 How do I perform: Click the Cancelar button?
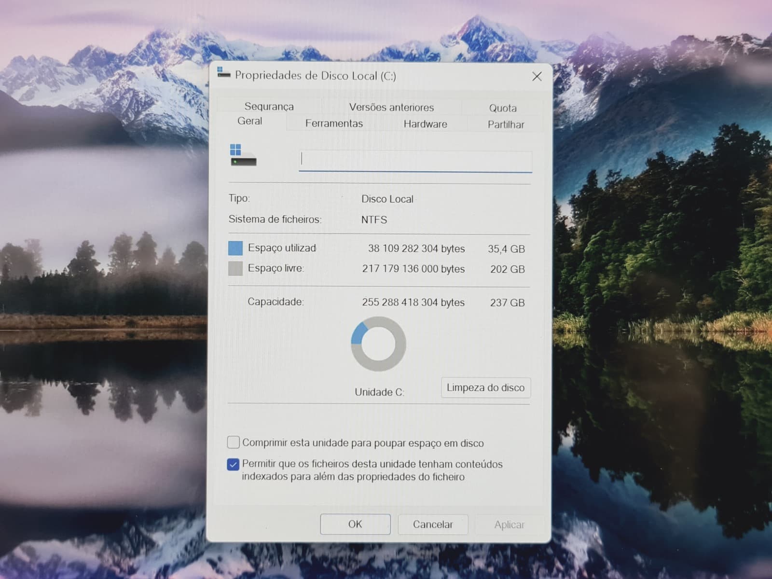433,524
